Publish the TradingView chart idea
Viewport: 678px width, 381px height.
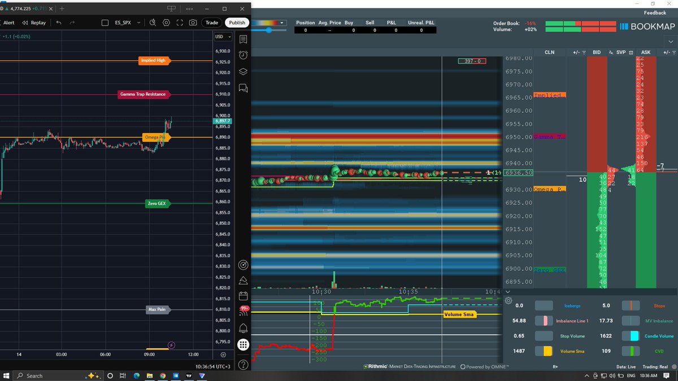pos(237,23)
